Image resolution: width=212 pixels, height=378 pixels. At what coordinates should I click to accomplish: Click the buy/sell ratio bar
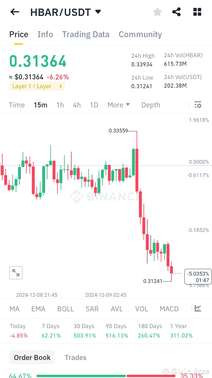pos(106,375)
